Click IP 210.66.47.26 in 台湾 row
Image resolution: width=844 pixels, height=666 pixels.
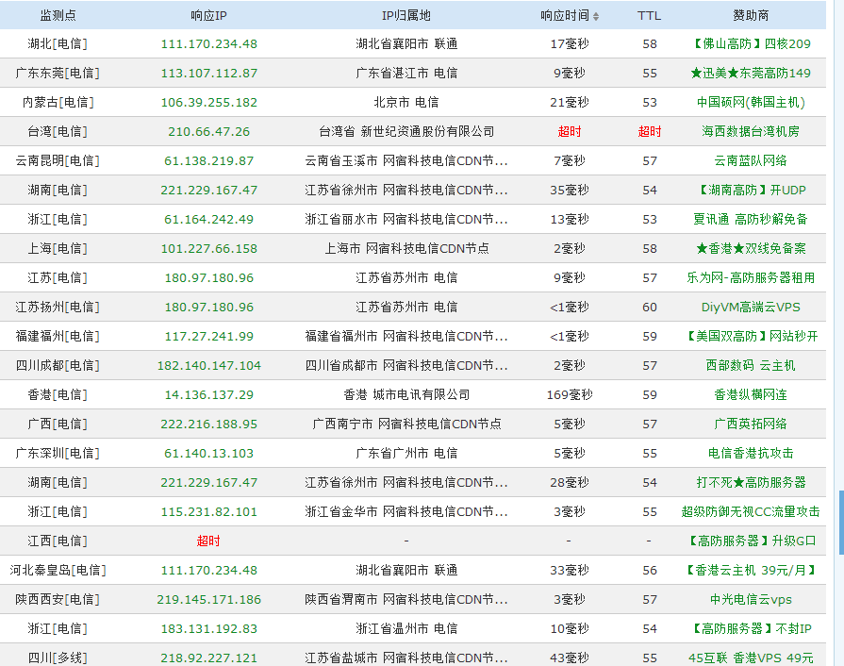(208, 131)
